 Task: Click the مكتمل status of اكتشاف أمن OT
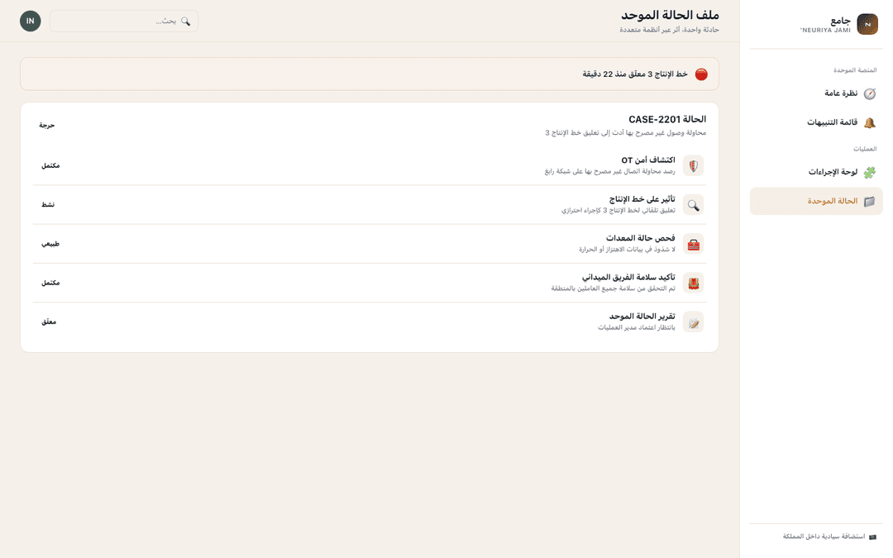[50, 165]
